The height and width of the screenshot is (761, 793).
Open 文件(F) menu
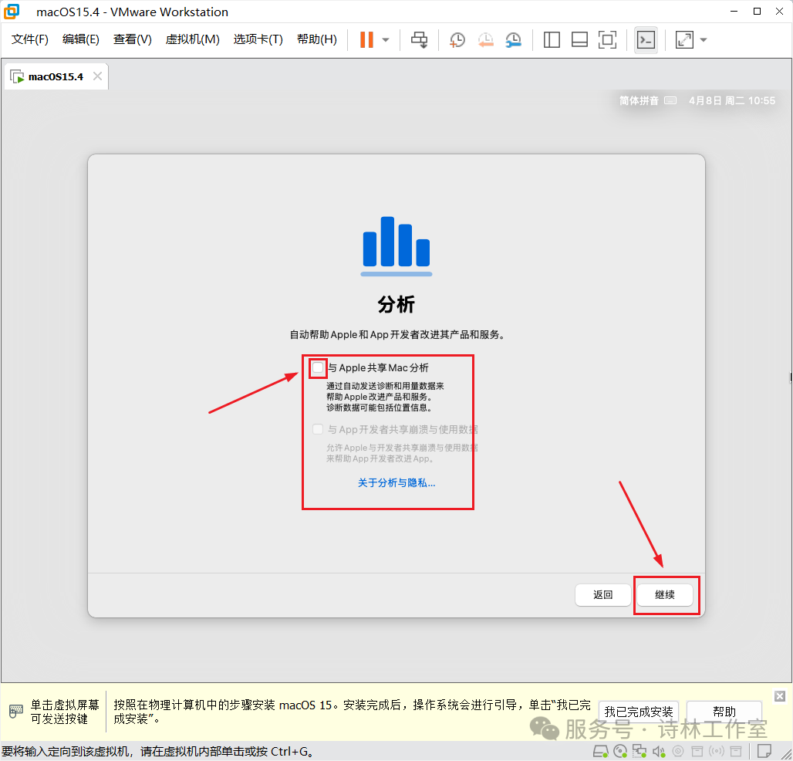(x=30, y=39)
